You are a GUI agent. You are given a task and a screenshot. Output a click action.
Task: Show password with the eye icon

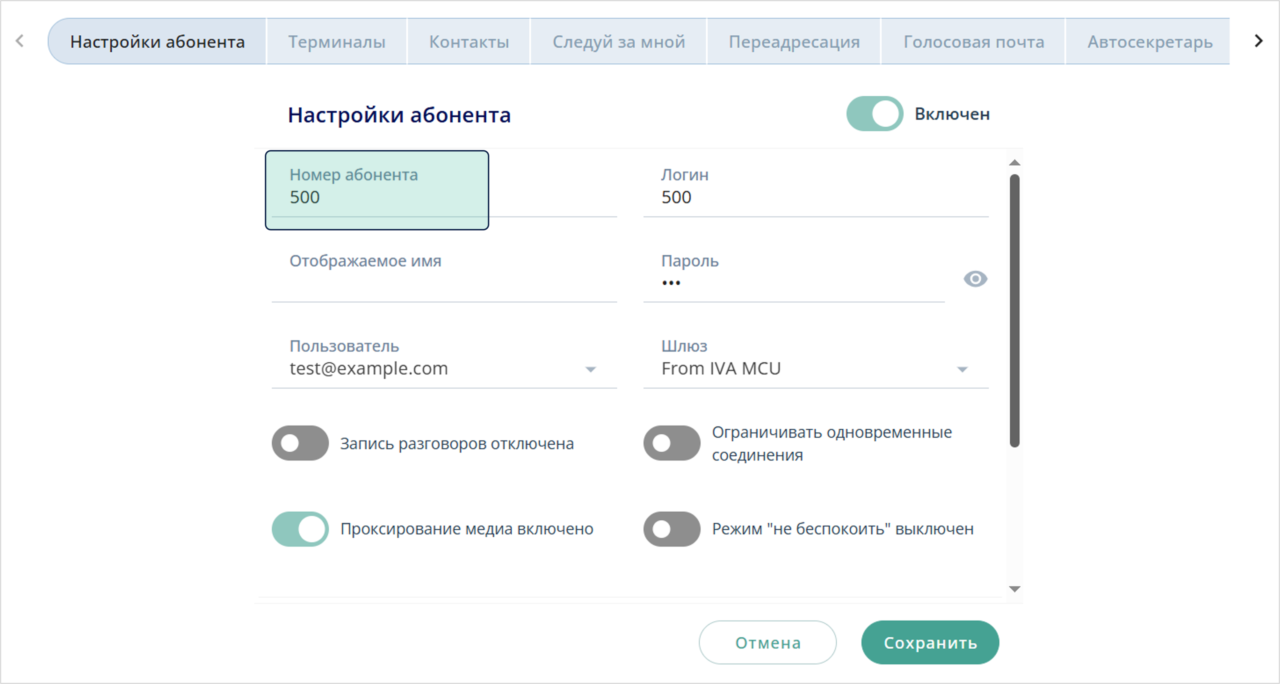pyautogui.click(x=975, y=279)
